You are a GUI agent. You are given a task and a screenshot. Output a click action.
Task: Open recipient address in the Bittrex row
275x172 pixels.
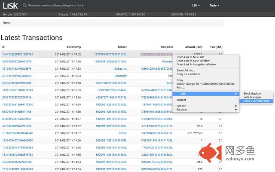click(157, 133)
